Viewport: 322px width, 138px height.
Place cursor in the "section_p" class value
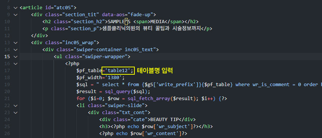click(x=83, y=29)
